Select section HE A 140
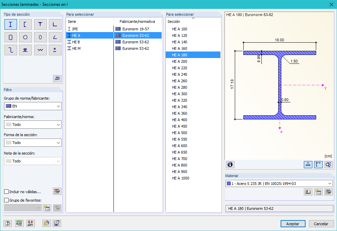337x231 pixels. point(193,42)
